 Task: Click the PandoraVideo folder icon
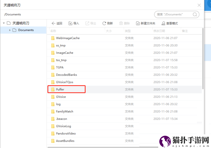coord(53,134)
